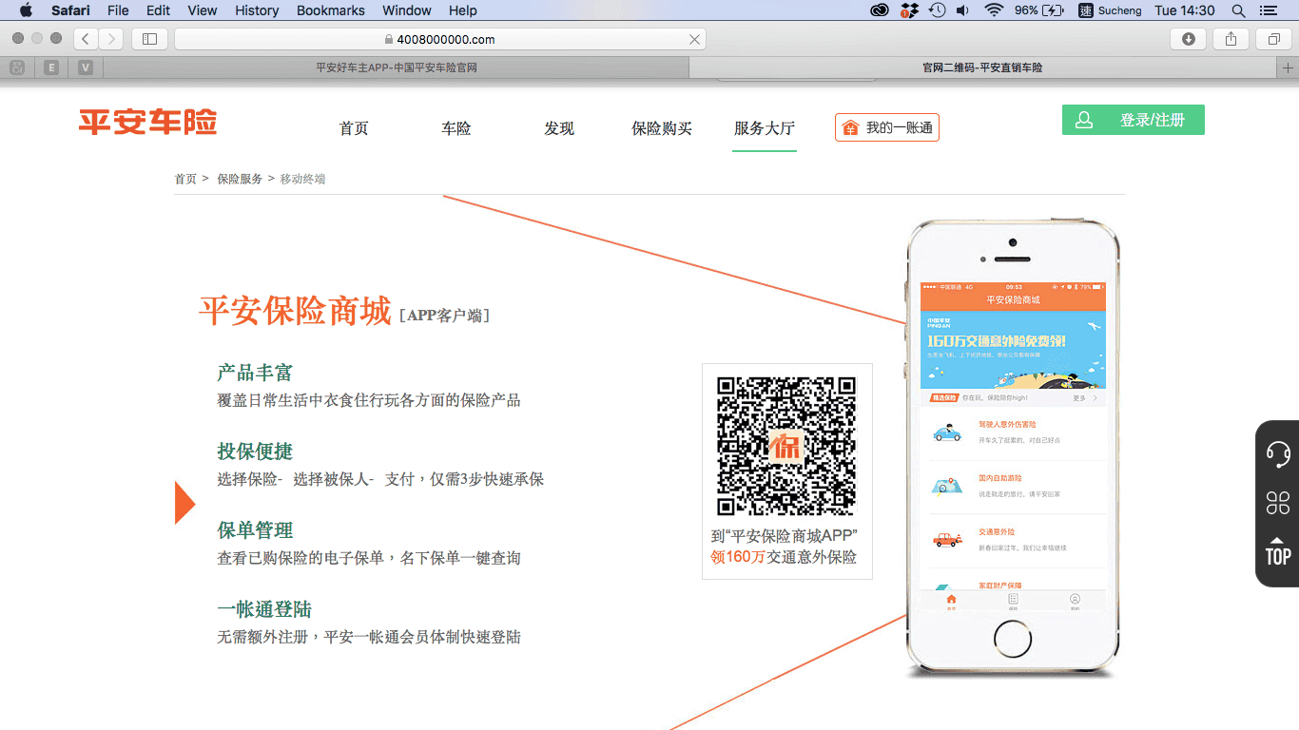This screenshot has height=730, width=1299.
Task: Click the phone app screenshot
Action: (x=1013, y=447)
